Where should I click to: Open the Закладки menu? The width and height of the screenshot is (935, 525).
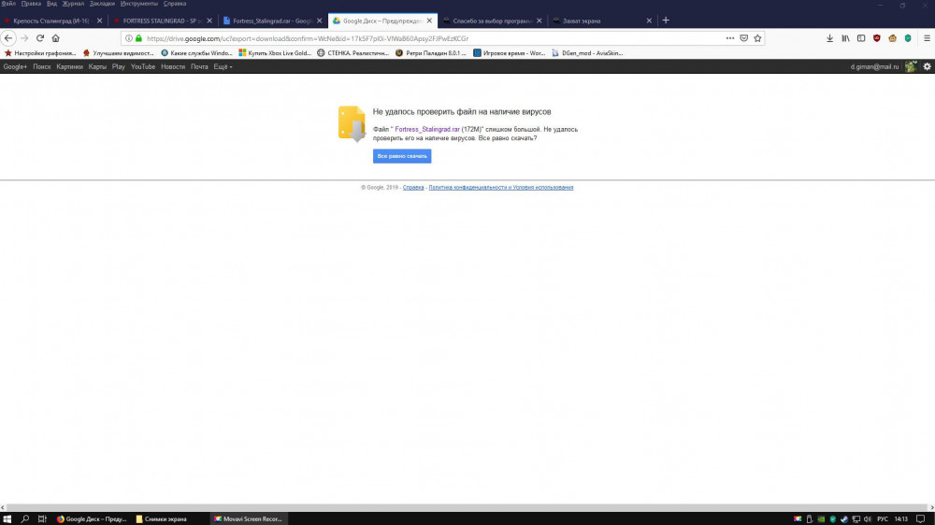pyautogui.click(x=102, y=4)
